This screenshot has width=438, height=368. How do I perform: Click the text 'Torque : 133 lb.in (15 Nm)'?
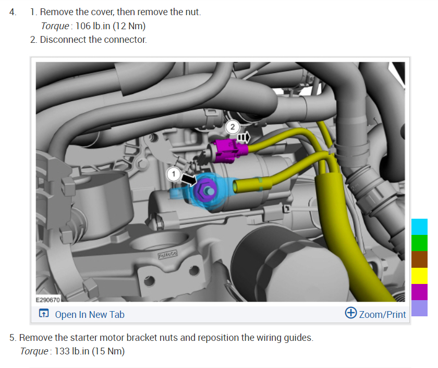[72, 351]
